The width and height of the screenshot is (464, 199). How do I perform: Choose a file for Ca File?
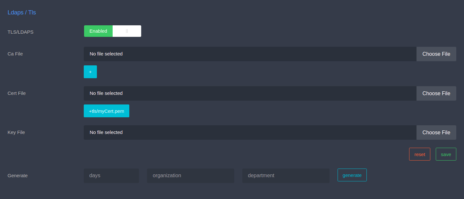436,54
